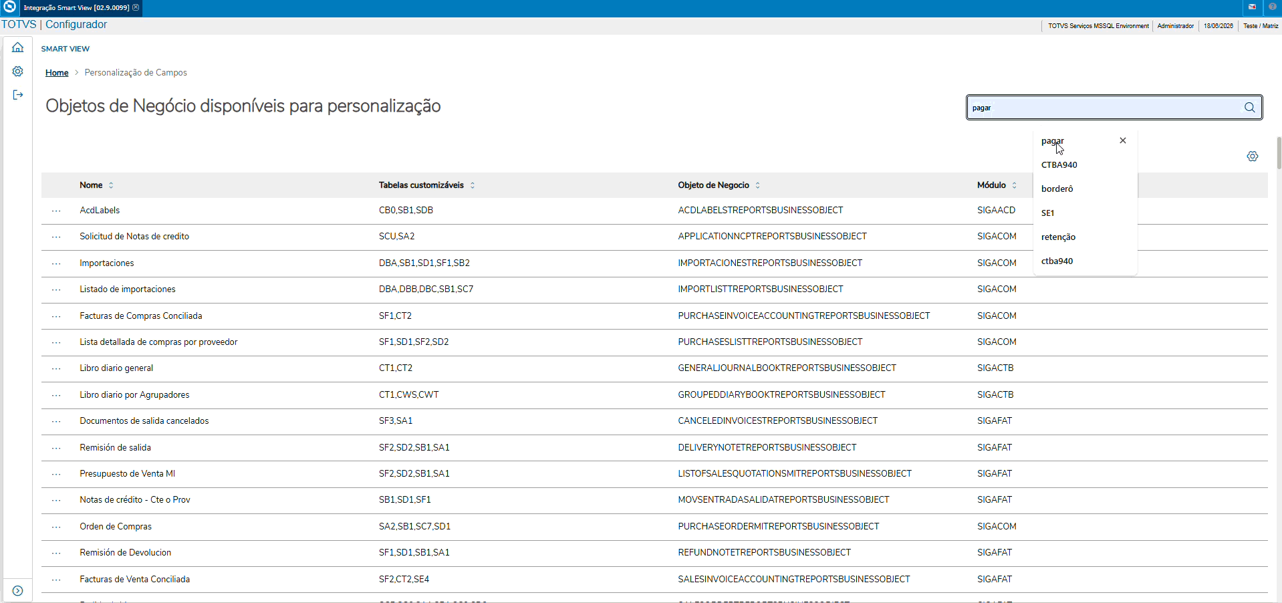Open actions menu for Solicitud de Notas de credito

56,237
